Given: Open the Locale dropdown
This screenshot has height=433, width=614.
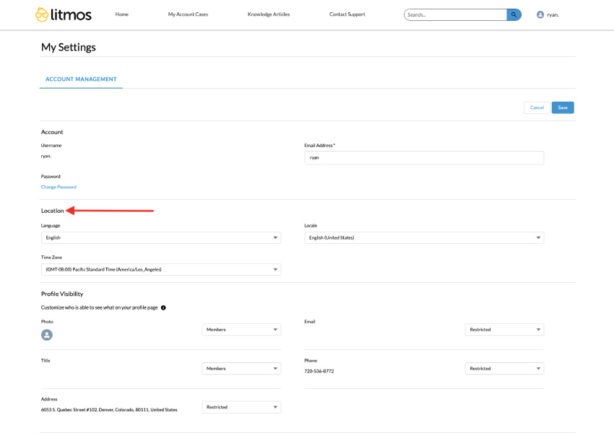Looking at the screenshot, I should pos(424,238).
